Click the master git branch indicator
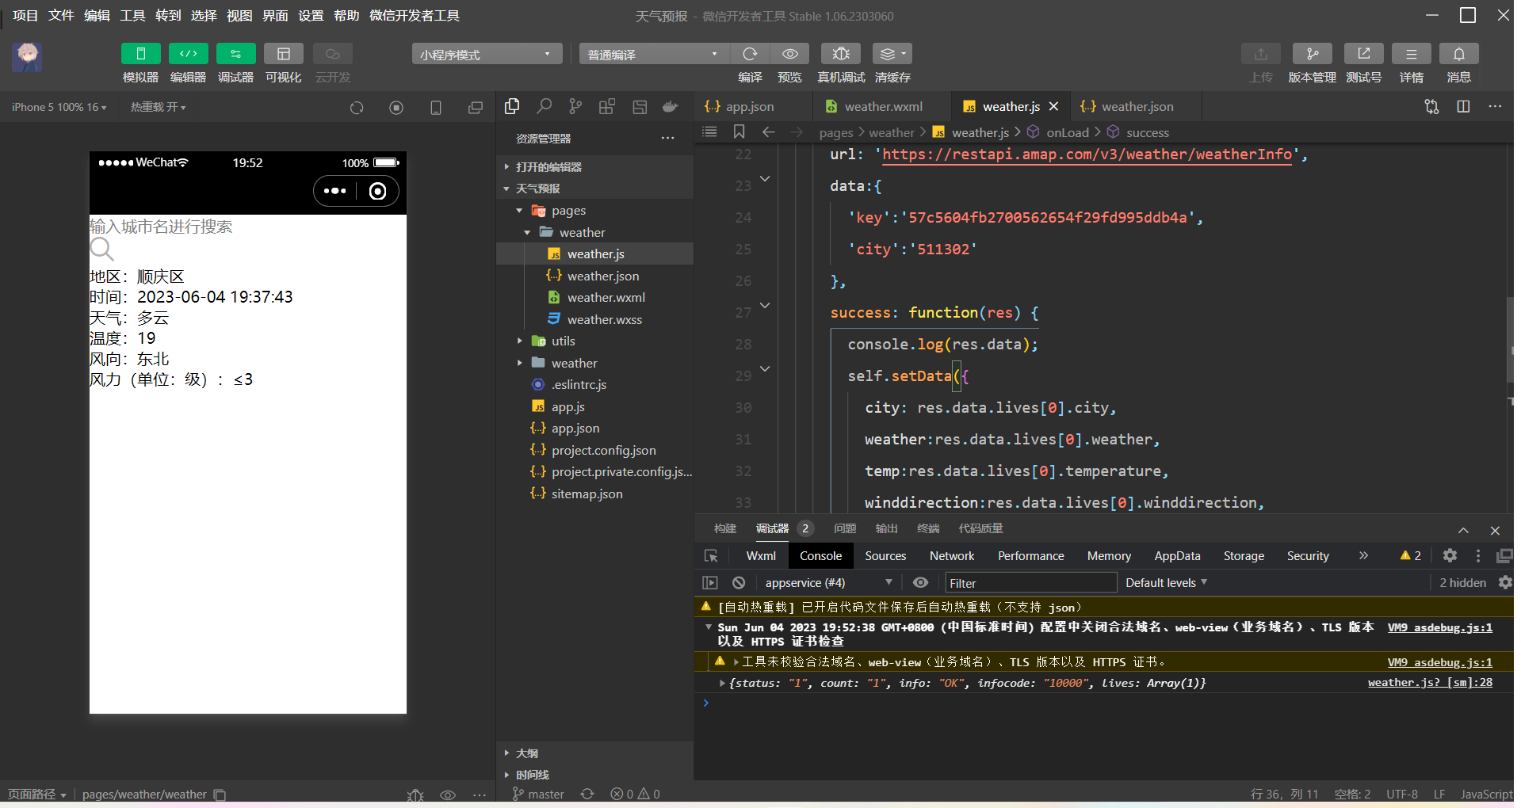Viewport: 1521px width, 808px height. (x=538, y=794)
